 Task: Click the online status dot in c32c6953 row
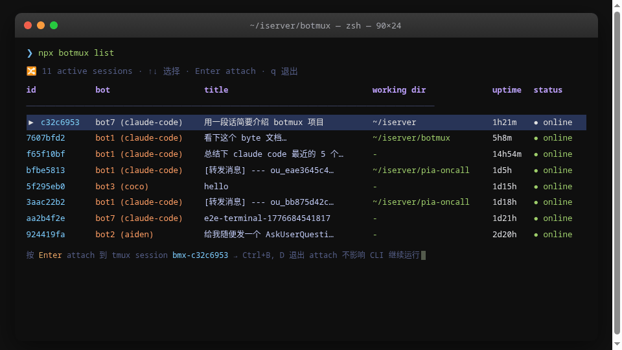click(536, 122)
